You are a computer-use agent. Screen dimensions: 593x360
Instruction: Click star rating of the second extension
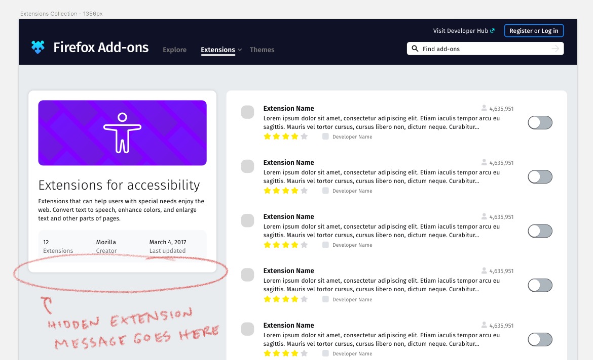click(285, 191)
